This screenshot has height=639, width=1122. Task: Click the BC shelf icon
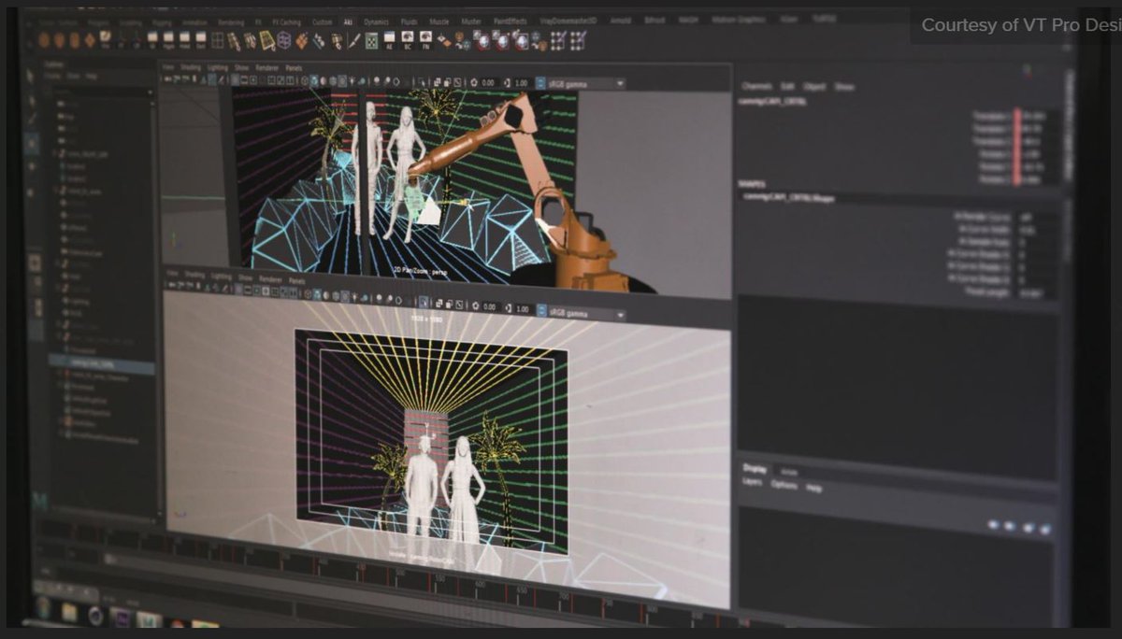[x=408, y=39]
